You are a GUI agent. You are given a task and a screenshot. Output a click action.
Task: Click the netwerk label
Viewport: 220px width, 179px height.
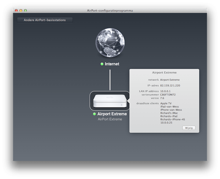[x=154, y=80]
